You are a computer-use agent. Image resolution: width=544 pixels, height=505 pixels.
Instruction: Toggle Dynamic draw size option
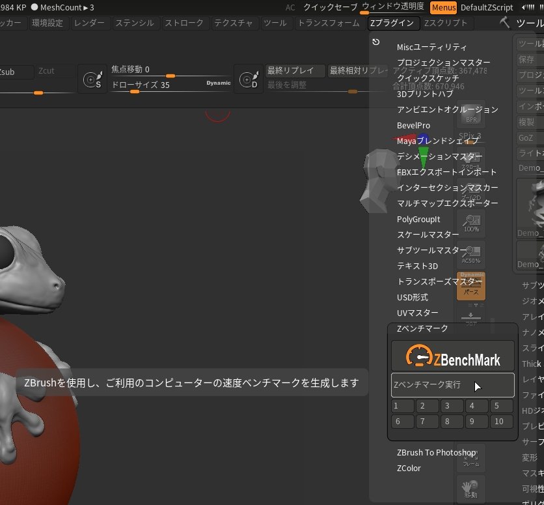click(219, 83)
